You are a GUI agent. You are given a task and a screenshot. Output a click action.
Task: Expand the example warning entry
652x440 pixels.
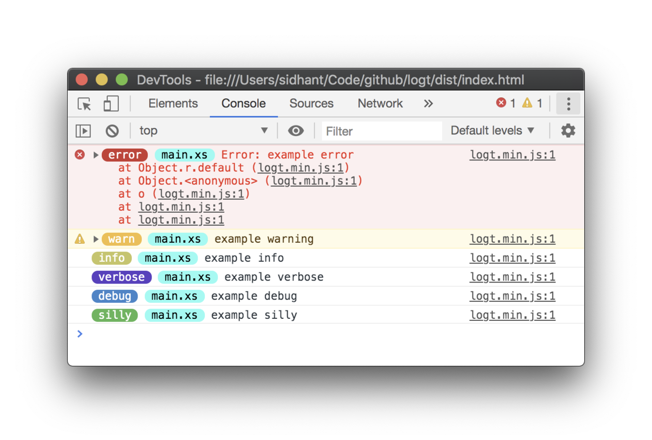click(x=96, y=239)
